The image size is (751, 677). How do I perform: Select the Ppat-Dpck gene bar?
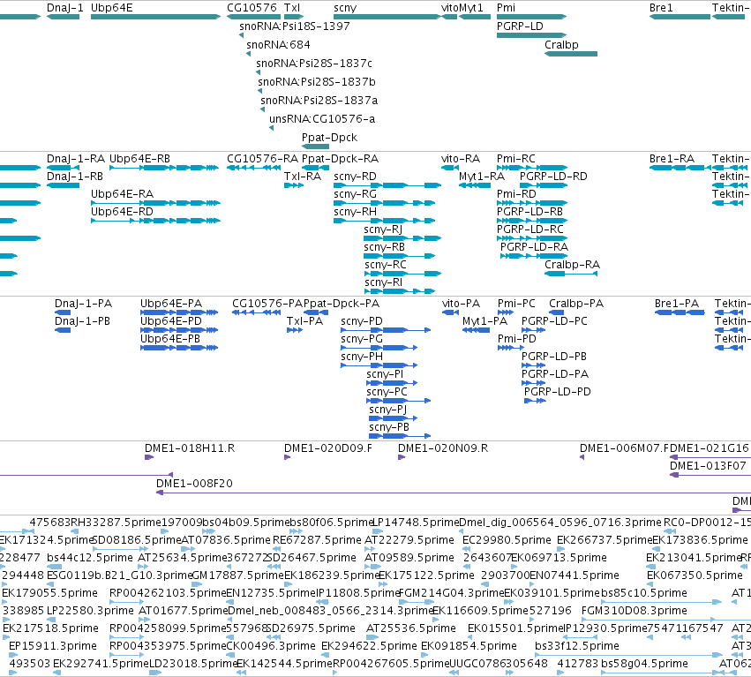[315, 147]
